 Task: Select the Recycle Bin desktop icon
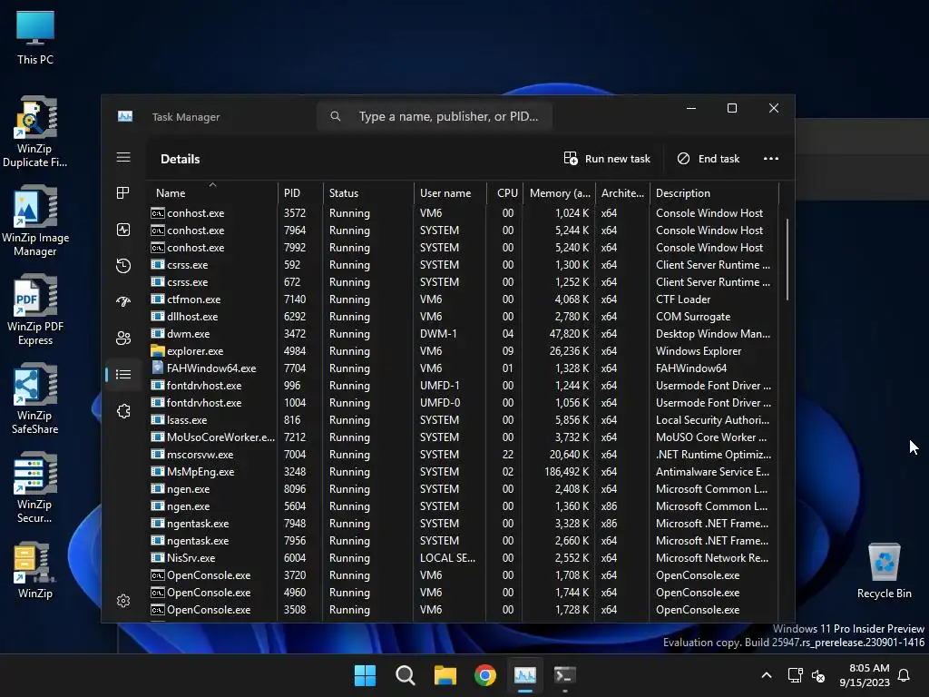(884, 570)
